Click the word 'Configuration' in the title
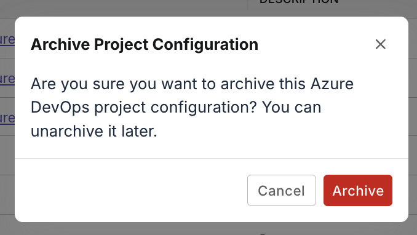This screenshot has height=235, width=417. pos(205,45)
